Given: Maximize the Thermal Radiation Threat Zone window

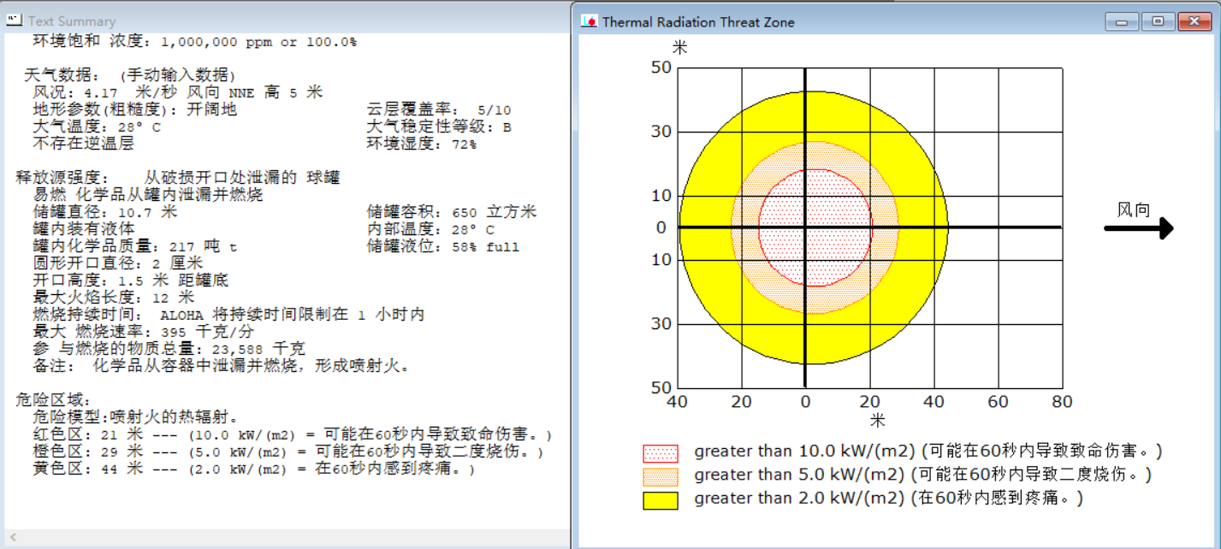Looking at the screenshot, I should [x=1157, y=21].
